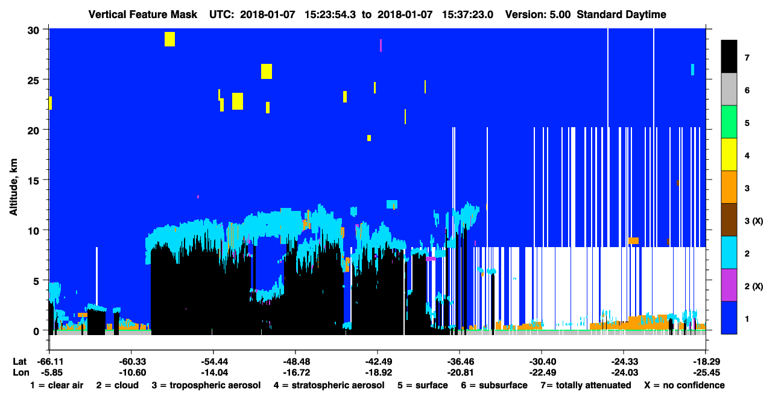784x402 pixels.
Task: Click the legend key 'X = no confidence'
Action: tap(684, 385)
